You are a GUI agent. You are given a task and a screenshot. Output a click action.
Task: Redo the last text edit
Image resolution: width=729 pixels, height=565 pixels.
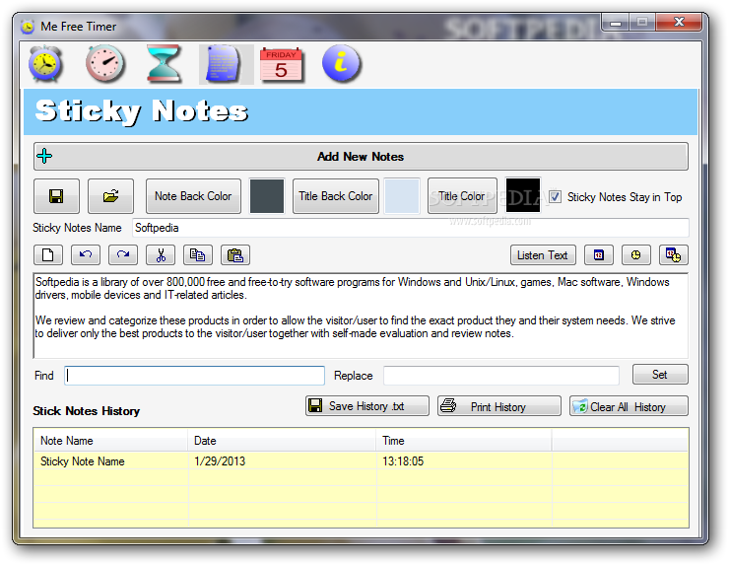point(123,255)
